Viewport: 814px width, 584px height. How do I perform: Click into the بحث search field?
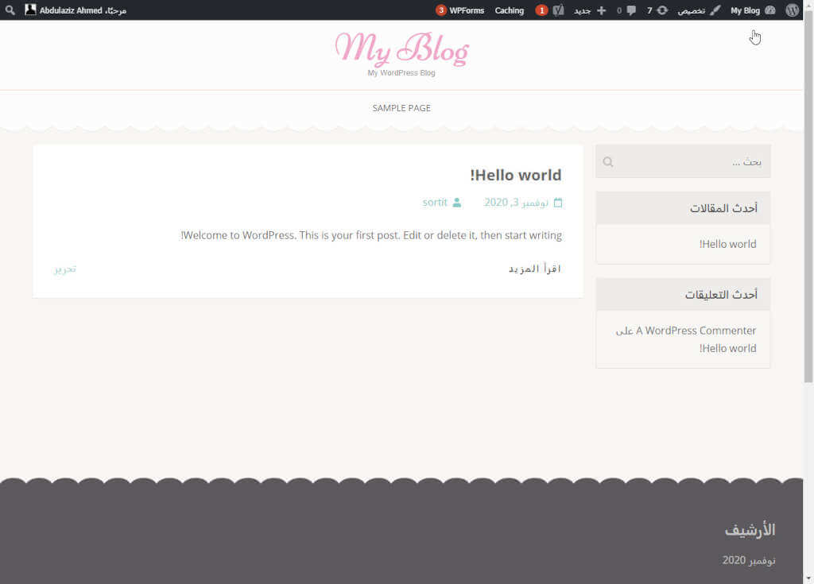point(683,162)
